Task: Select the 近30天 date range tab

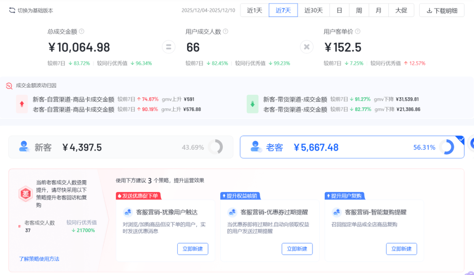Action: pyautogui.click(x=313, y=10)
